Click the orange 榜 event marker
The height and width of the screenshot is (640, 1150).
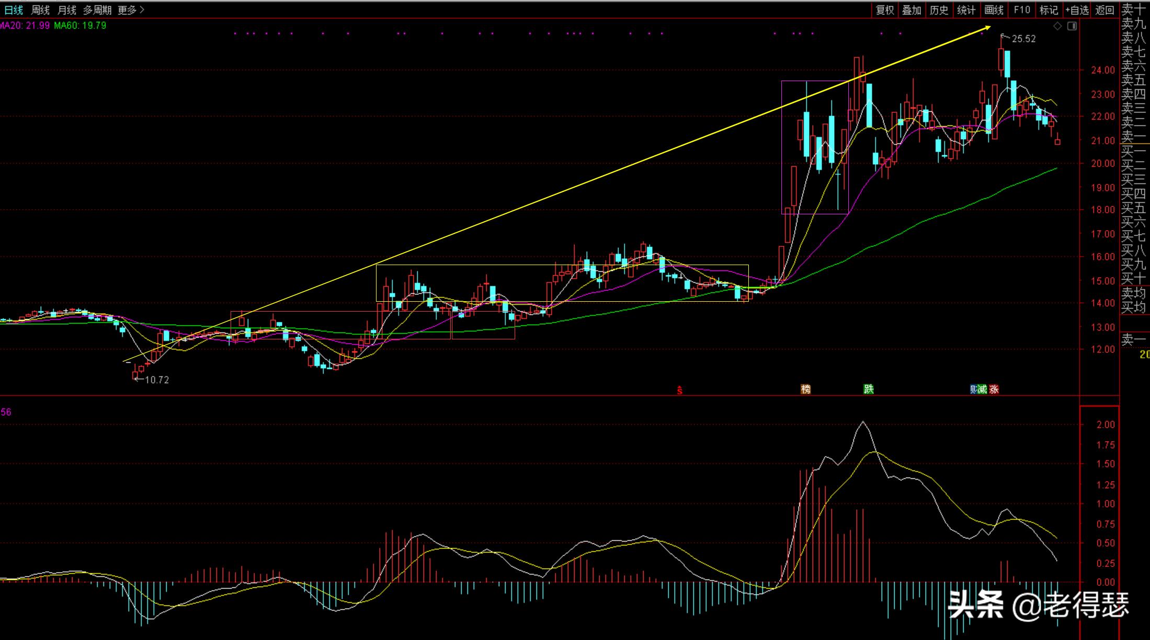pos(806,389)
